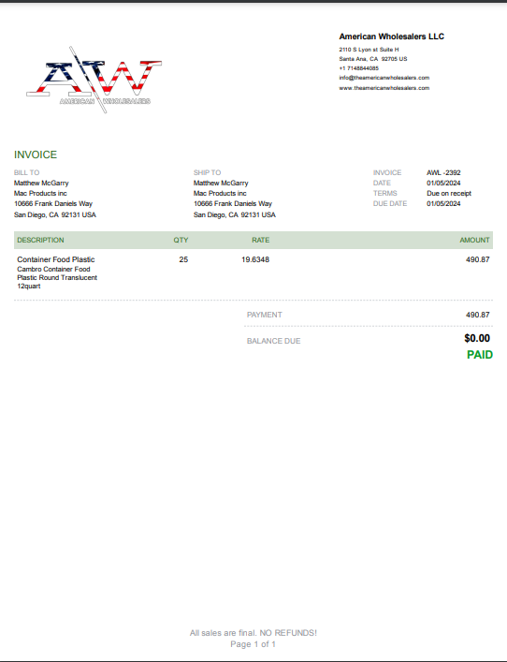This screenshot has height=662, width=507.
Task: Open the www.theamericanwholesalers.com website link
Action: click(384, 88)
